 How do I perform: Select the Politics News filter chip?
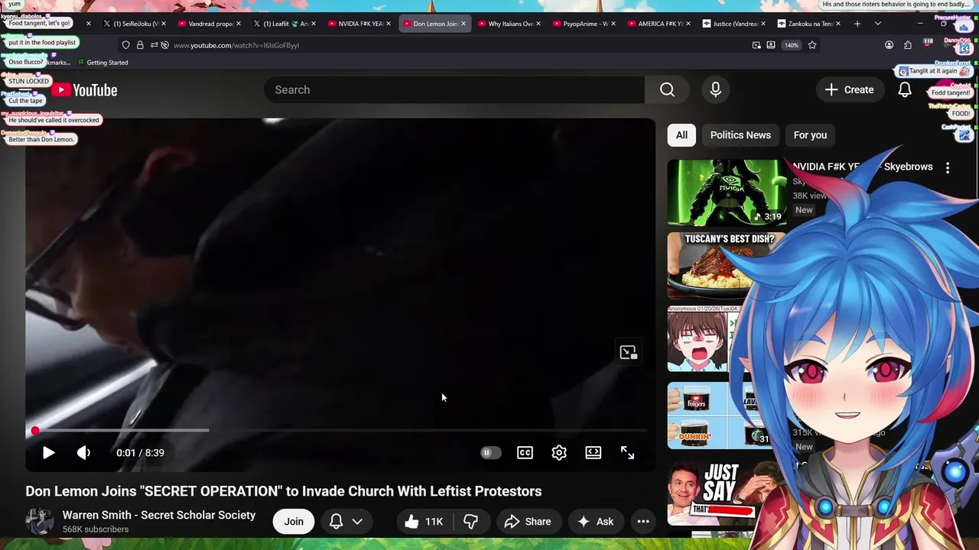click(740, 135)
